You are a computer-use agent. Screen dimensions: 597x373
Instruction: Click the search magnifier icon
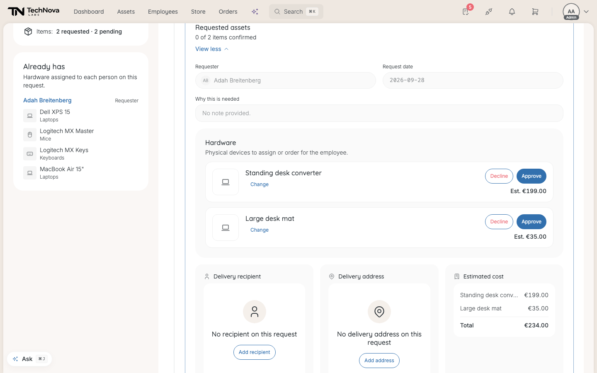(x=277, y=12)
